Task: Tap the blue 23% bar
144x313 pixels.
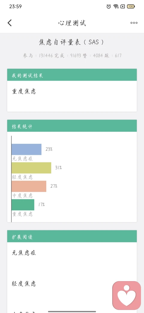Action: click(26, 149)
